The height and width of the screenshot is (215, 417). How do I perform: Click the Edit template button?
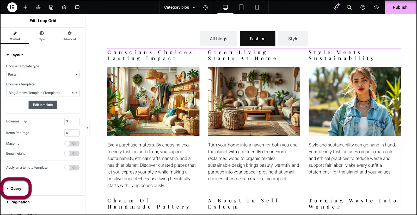click(x=43, y=105)
